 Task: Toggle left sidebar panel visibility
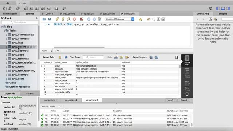[x=218, y=8]
